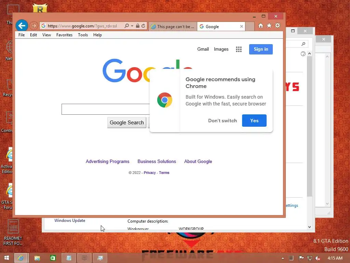Open a new tab with the blank tab button

250,26
